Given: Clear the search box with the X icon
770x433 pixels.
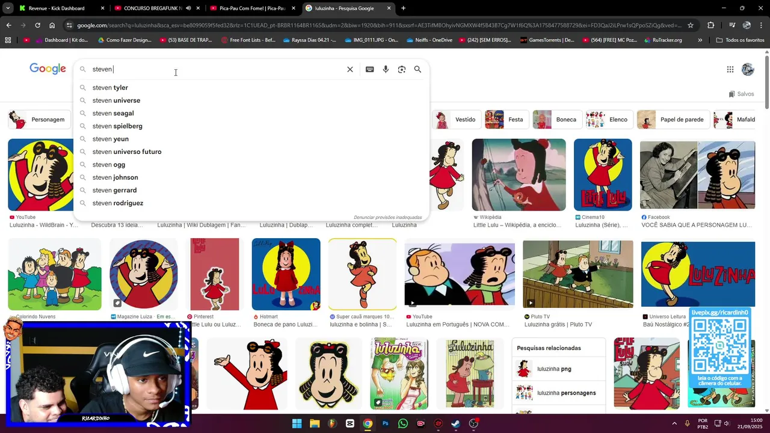Looking at the screenshot, I should coord(350,69).
